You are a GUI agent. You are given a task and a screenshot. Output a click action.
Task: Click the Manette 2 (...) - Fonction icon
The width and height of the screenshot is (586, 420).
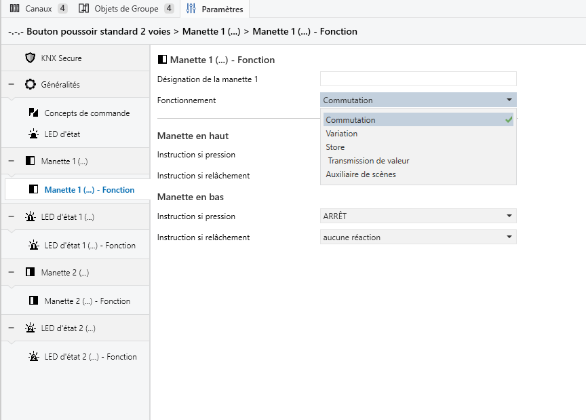click(x=34, y=301)
